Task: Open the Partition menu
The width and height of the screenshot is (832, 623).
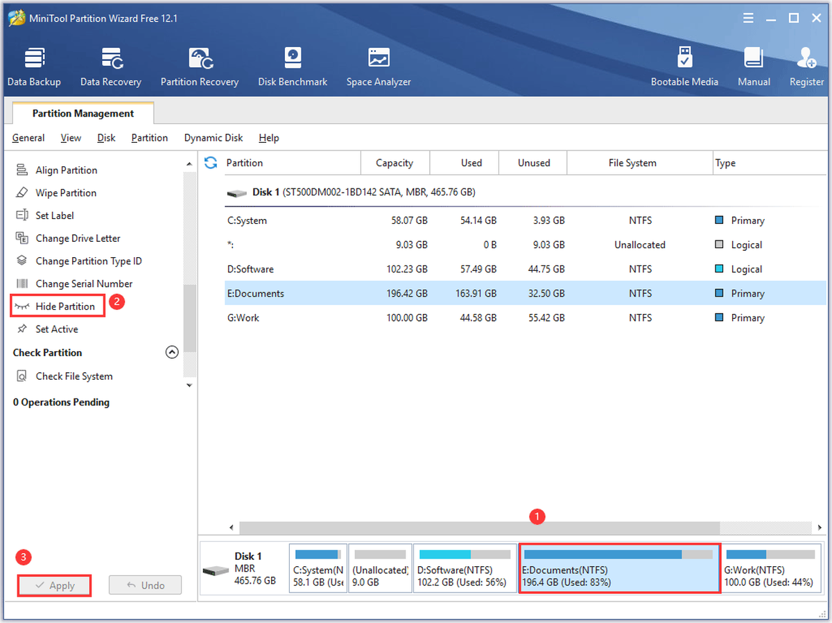Action: coord(150,138)
